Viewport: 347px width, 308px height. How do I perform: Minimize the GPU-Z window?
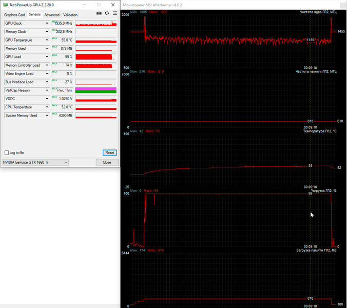[x=85, y=5]
